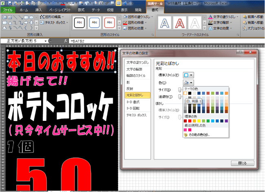Image resolution: width=265 pixels, height=192 pixels.
Task: Switch to the 数式 tab
Action: pos(81,10)
